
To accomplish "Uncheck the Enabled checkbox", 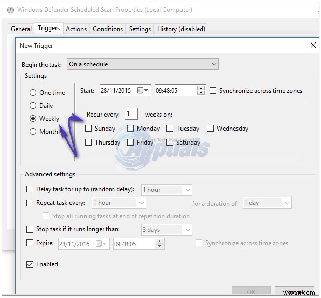I will [x=30, y=264].
